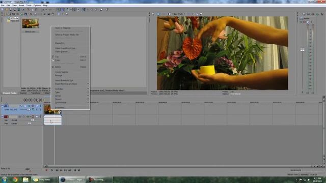Click the Master bus volume fader
The height and width of the screenshot is (183, 326).
(302, 50)
